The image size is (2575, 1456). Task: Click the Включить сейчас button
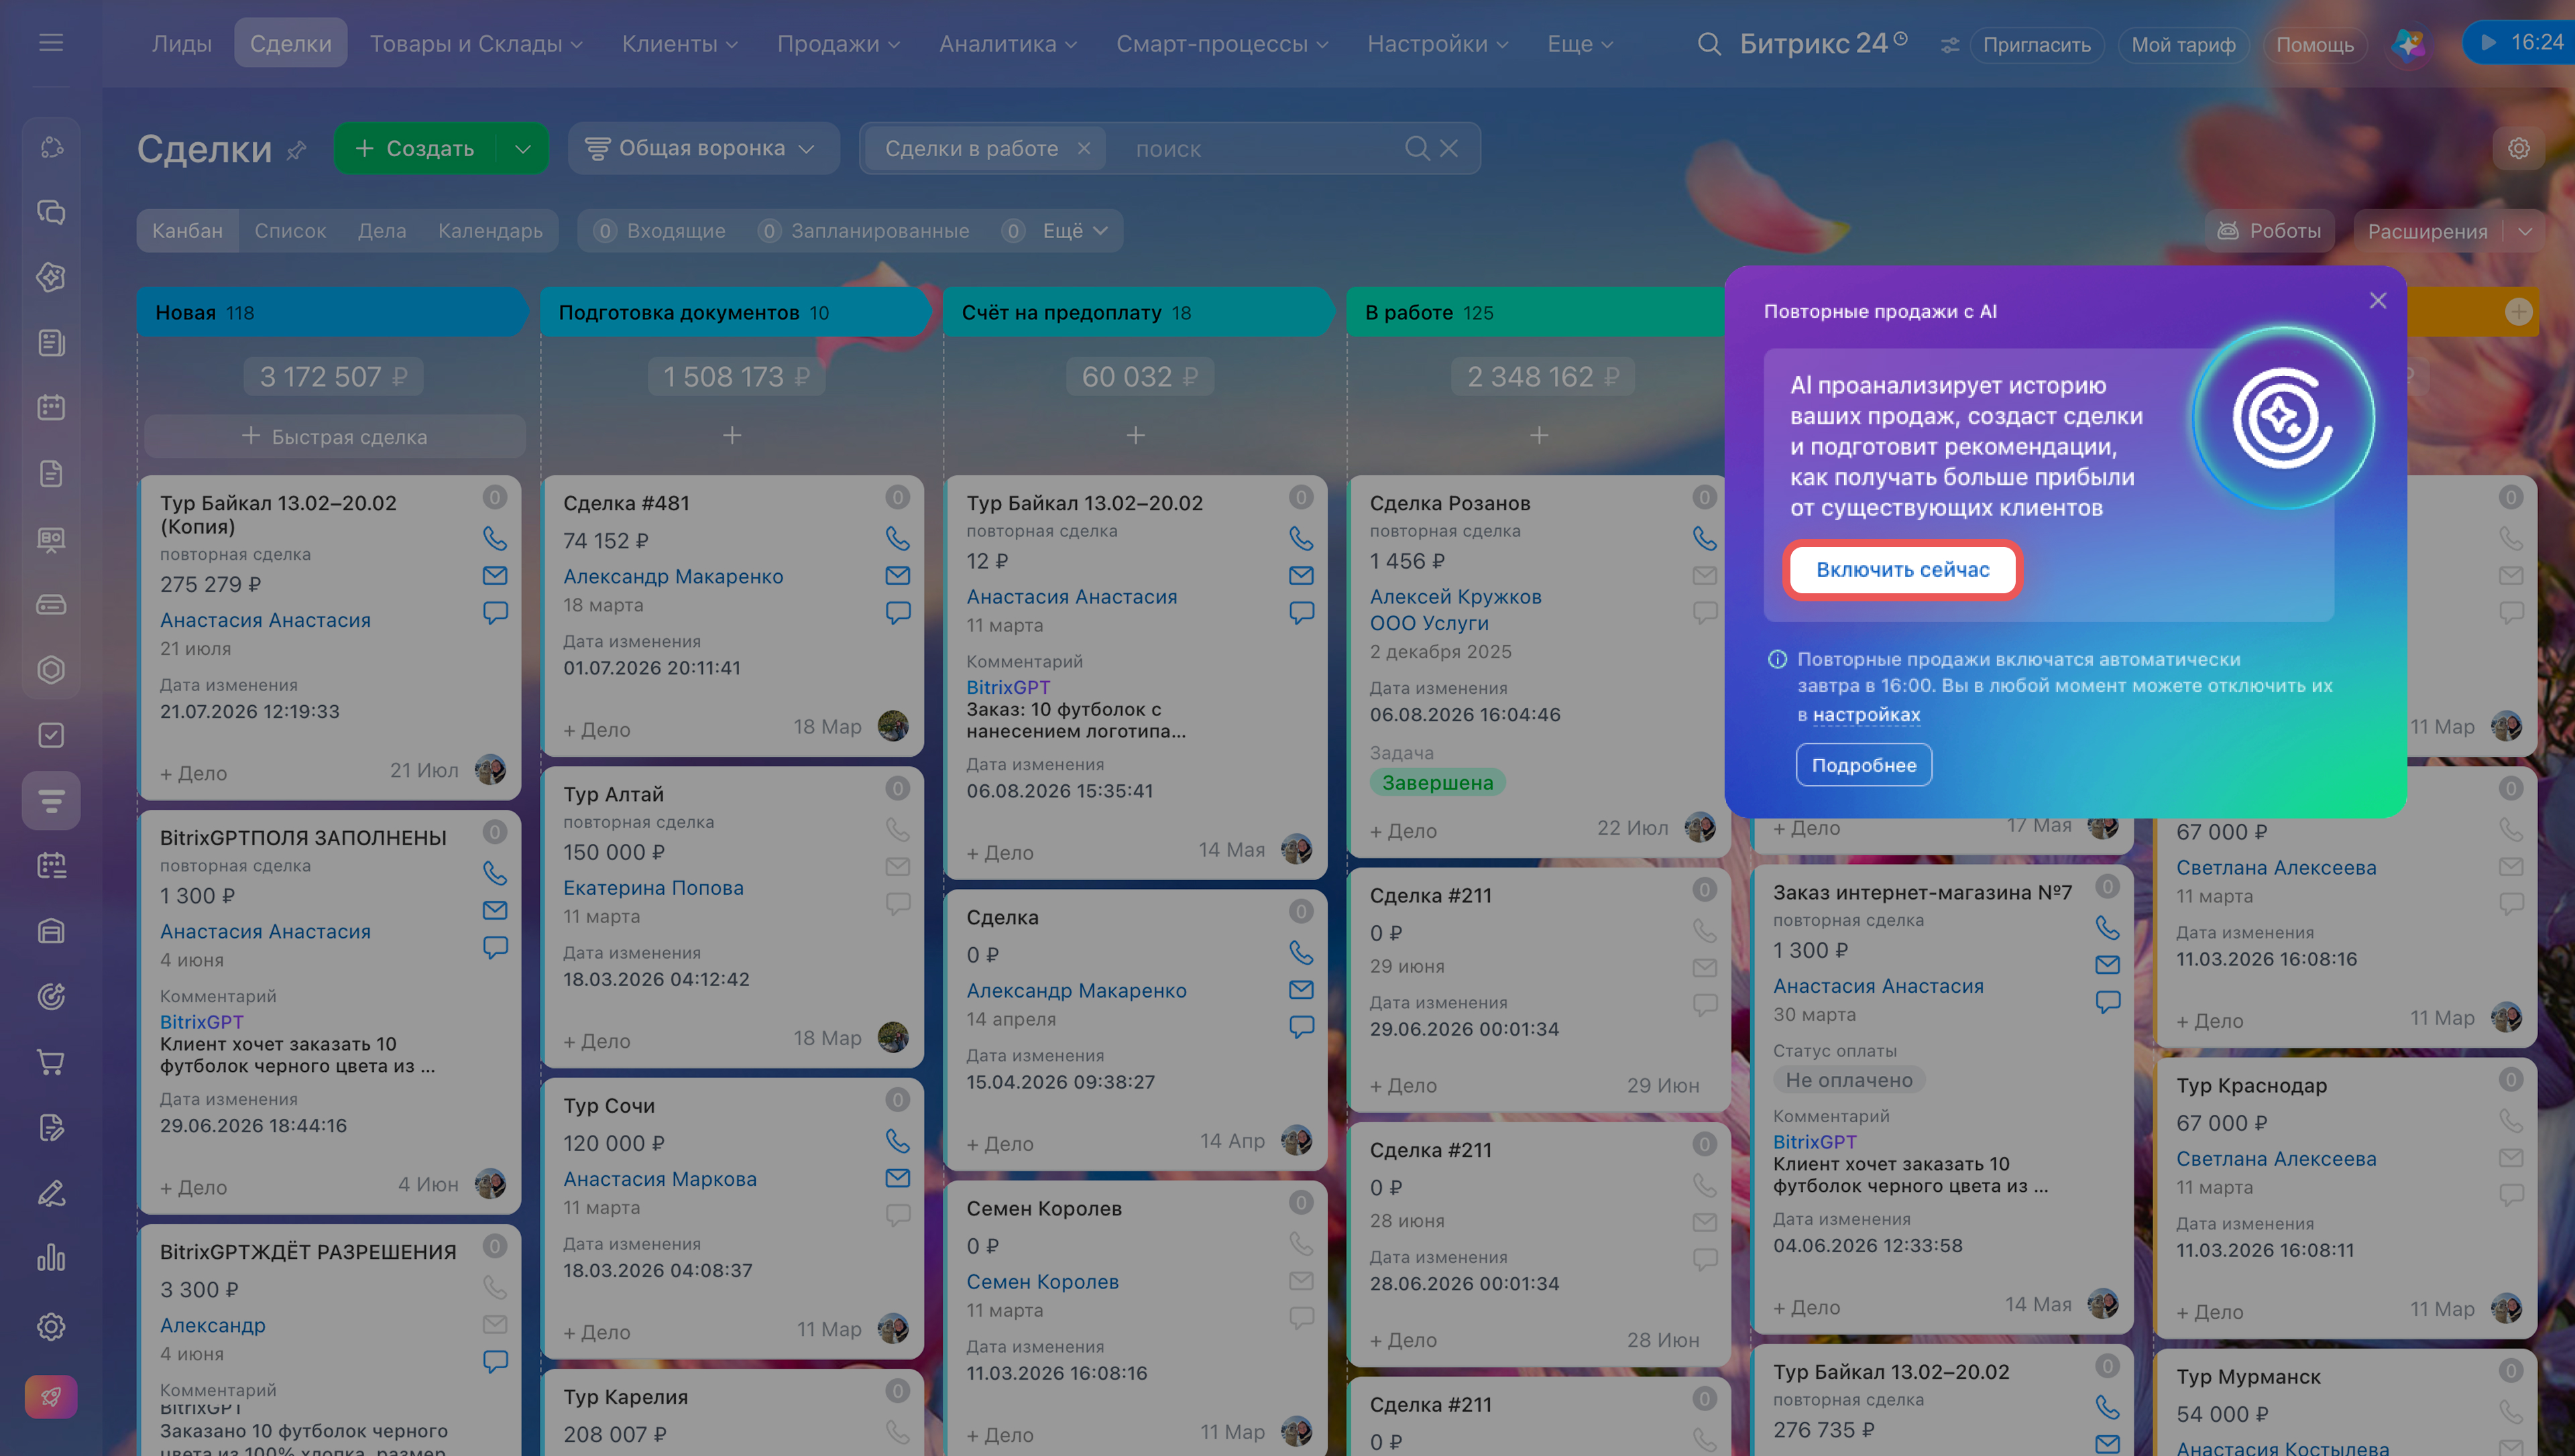pyautogui.click(x=1902, y=569)
